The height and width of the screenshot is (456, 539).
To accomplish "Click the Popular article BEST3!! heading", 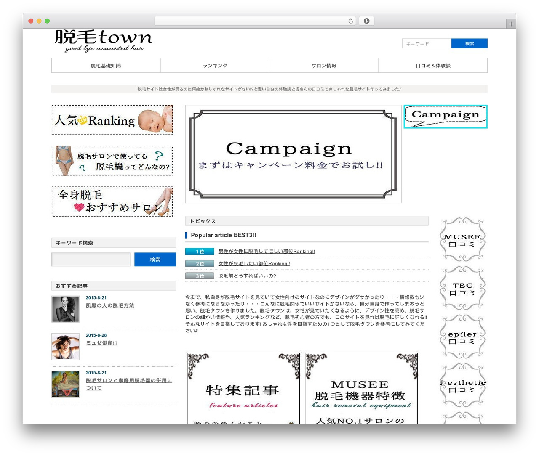I will 224,235.
